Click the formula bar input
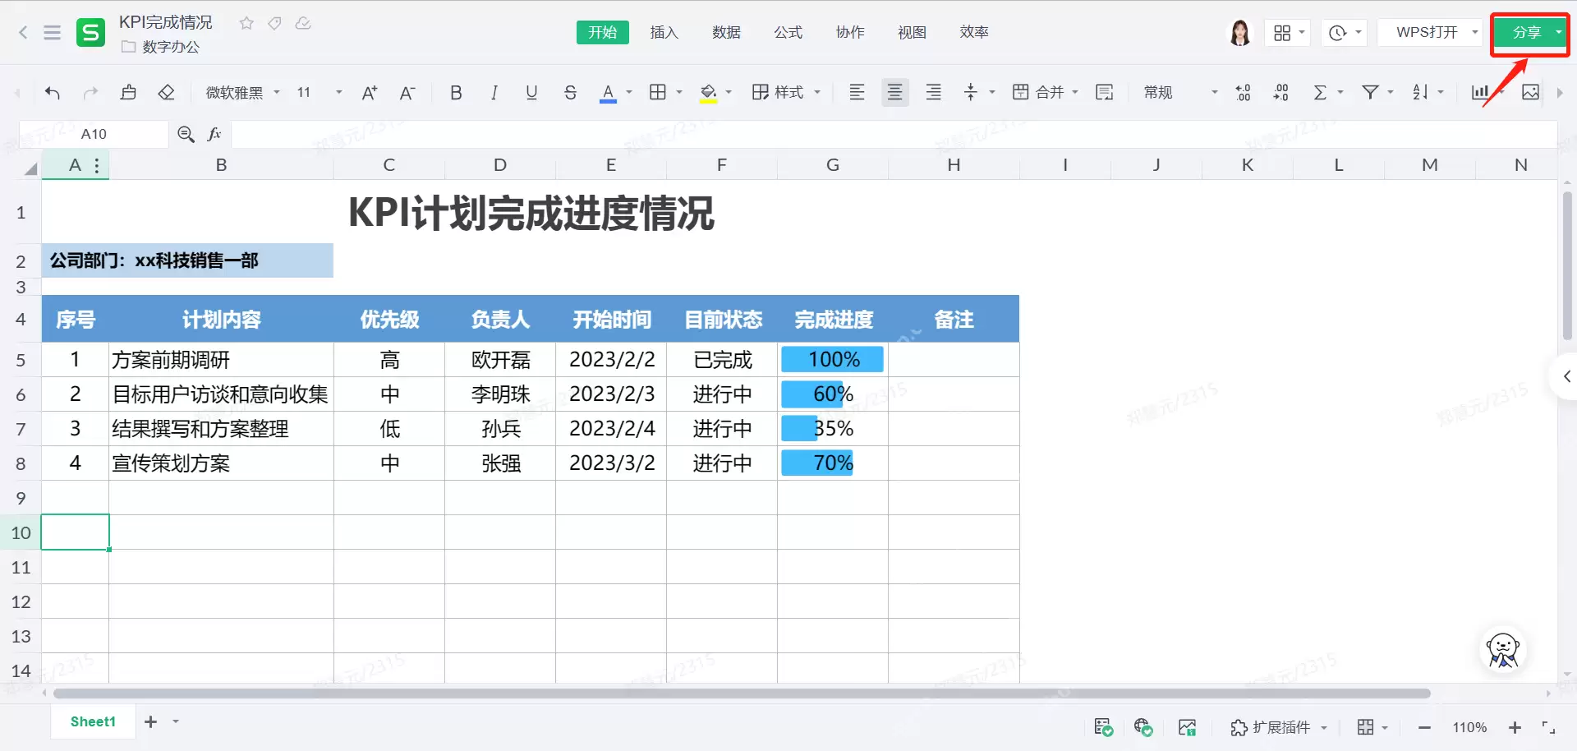1577x751 pixels. [894, 134]
